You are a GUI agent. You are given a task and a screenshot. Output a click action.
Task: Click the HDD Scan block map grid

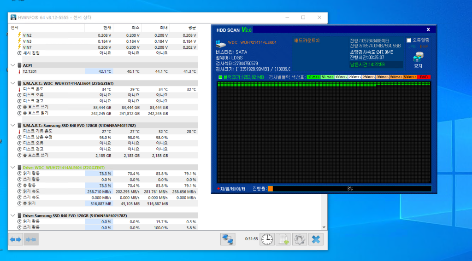[x=324, y=132]
